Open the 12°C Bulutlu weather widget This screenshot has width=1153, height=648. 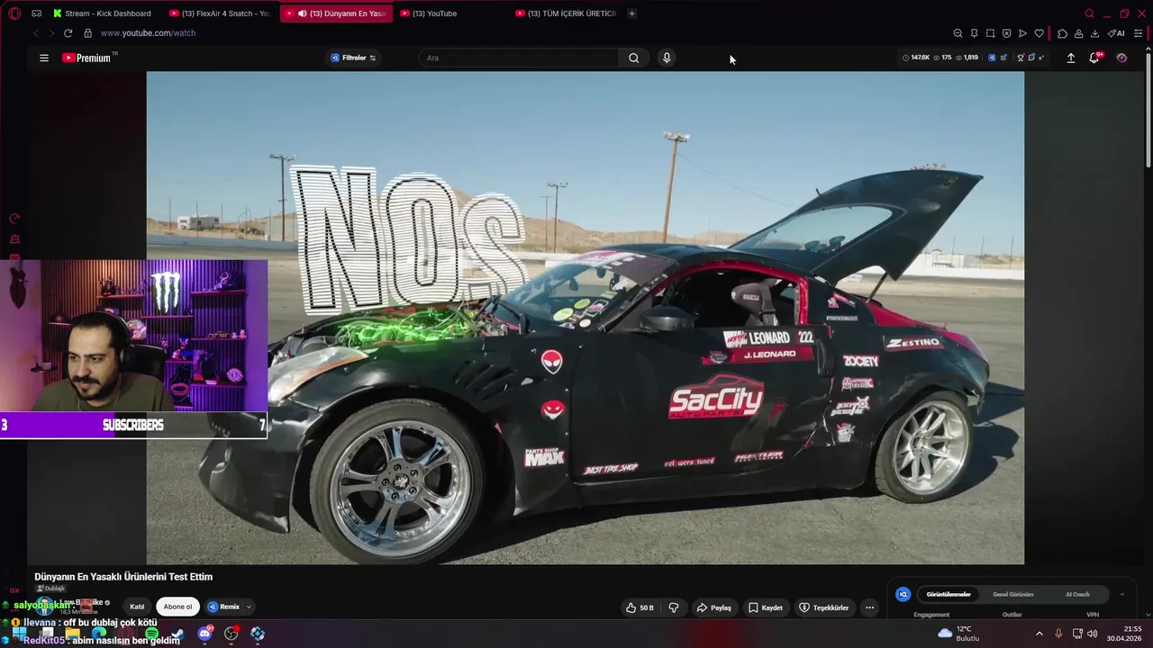click(x=958, y=634)
